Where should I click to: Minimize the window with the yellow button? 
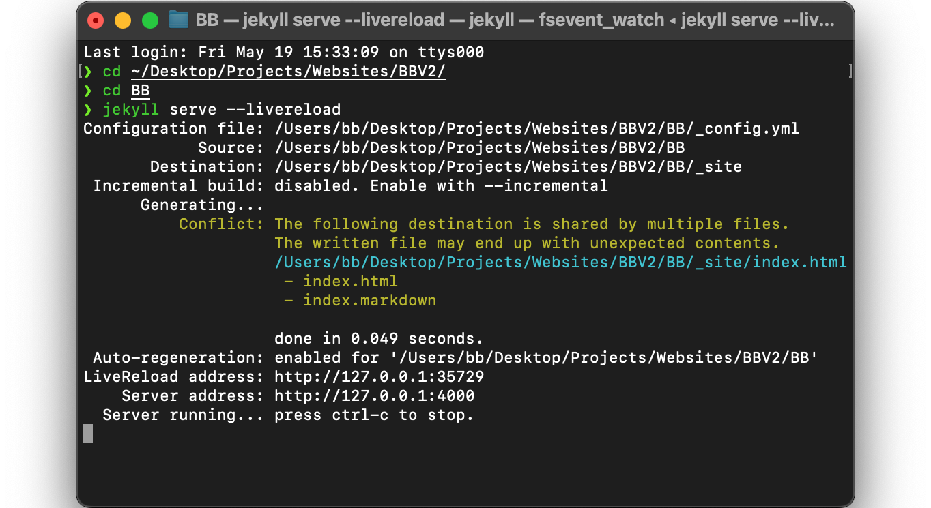pyautogui.click(x=122, y=20)
